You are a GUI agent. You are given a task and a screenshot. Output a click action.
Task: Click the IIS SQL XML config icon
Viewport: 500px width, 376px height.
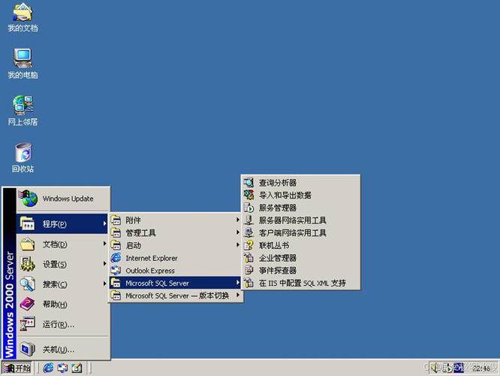tap(248, 283)
